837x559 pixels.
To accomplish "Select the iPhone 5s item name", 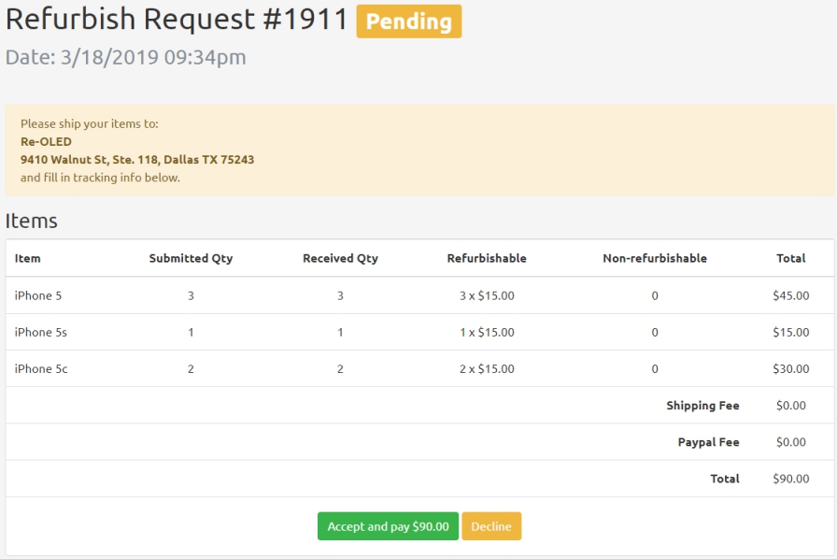I will pos(40,332).
